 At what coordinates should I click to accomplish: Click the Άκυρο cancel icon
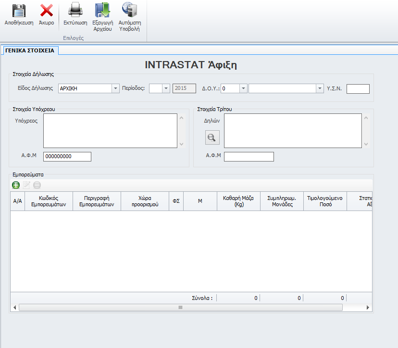point(47,11)
